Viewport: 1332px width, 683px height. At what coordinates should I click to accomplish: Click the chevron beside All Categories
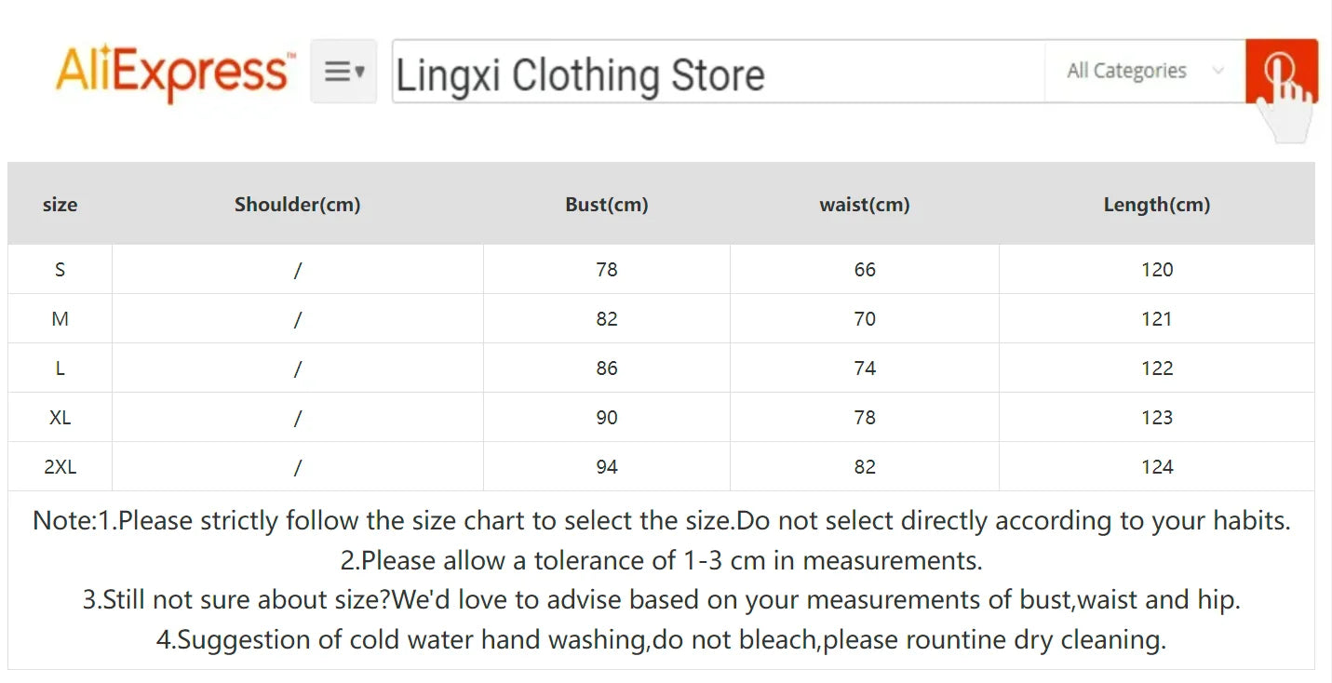point(1218,71)
